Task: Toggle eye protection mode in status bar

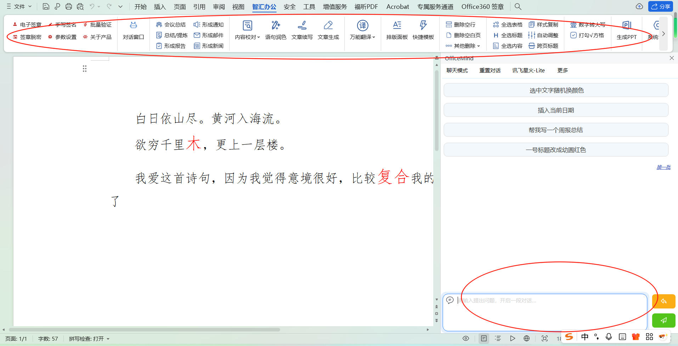Action: click(466, 338)
